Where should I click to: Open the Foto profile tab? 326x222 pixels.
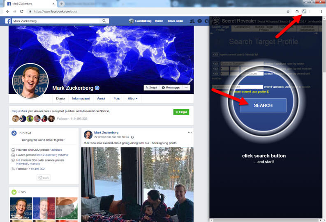(117, 99)
